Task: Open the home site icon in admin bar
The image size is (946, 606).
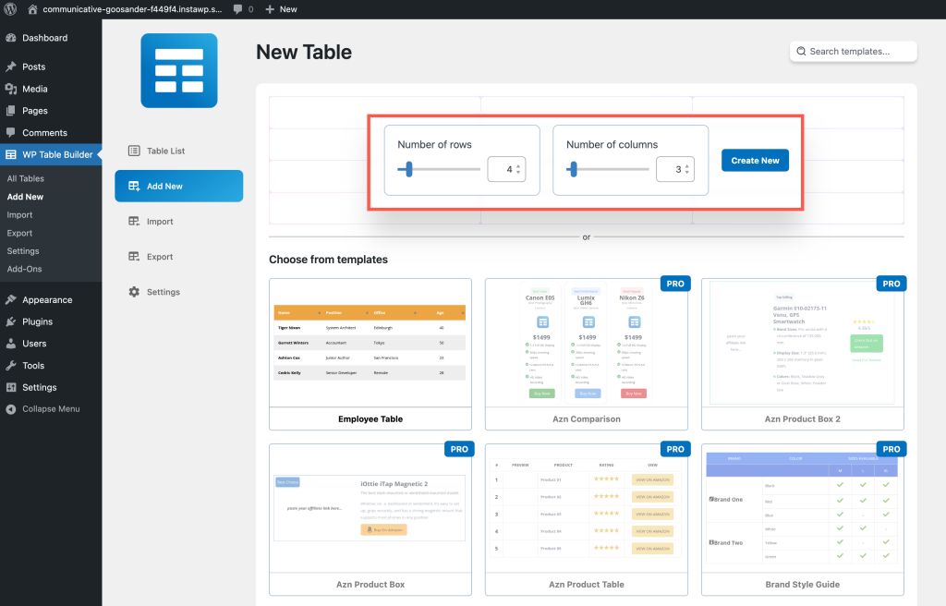Action: click(x=33, y=9)
